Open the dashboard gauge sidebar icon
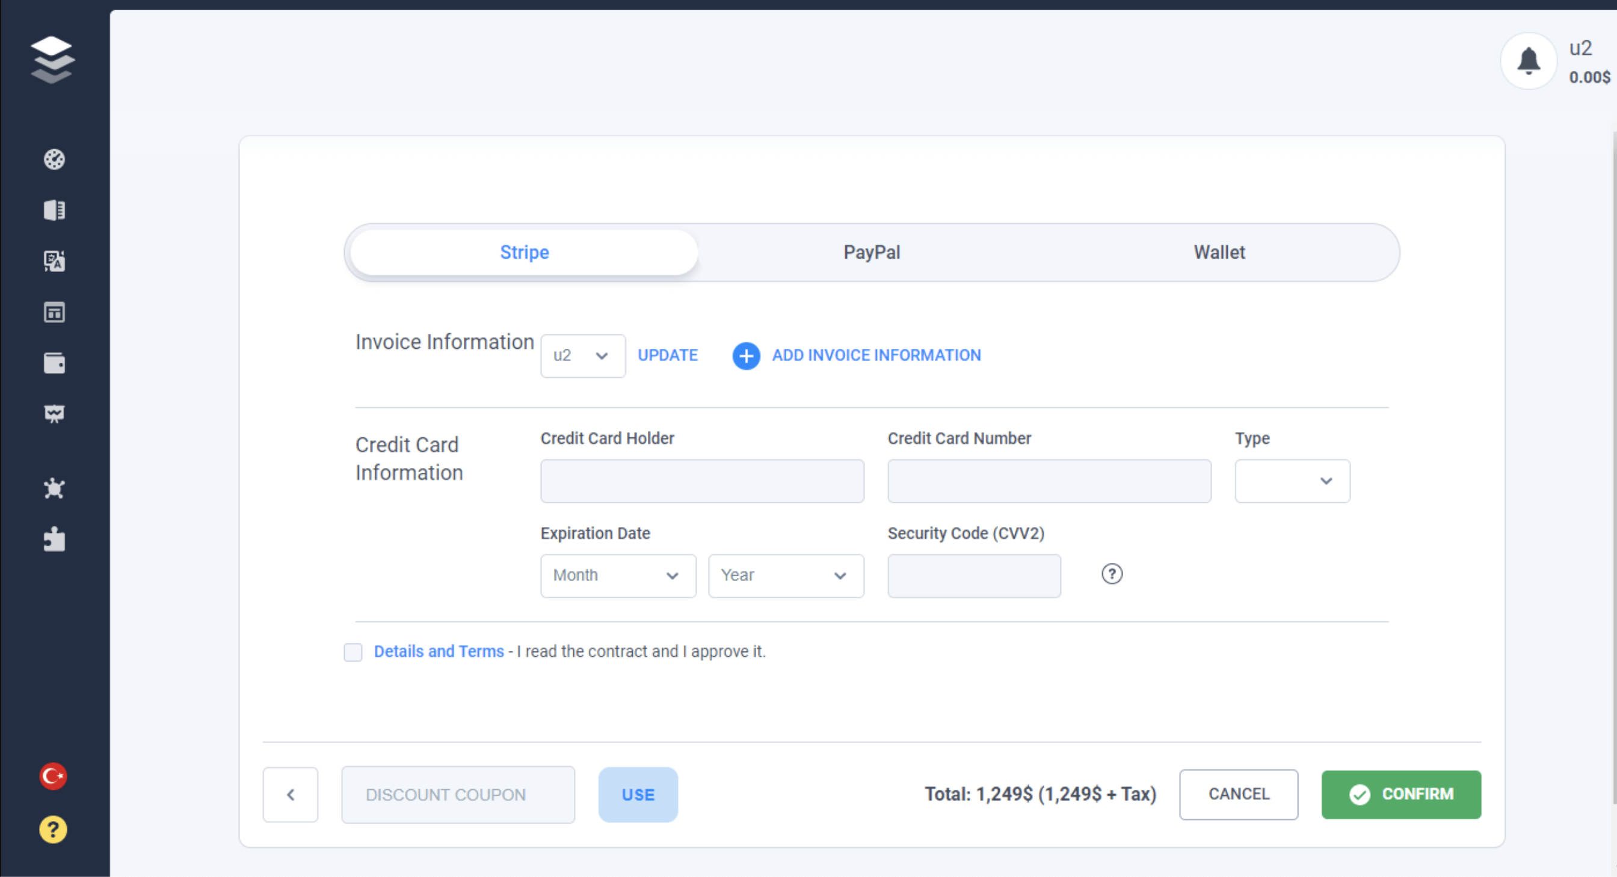 tap(54, 159)
